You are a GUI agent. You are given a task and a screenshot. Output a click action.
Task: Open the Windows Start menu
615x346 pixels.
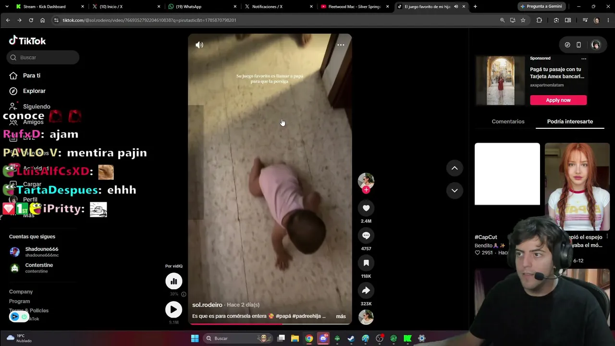coord(195,338)
